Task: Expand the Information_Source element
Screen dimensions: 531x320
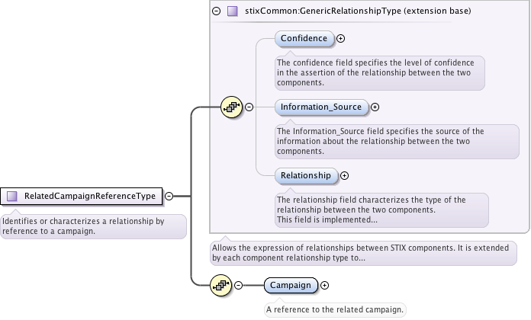Action: (375, 107)
